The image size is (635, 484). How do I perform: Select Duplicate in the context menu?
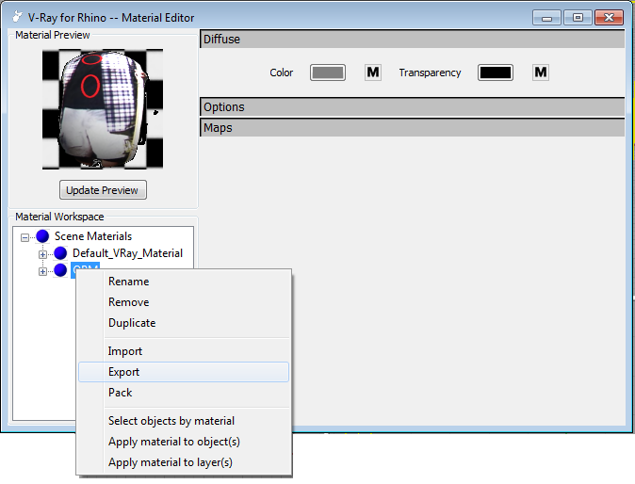(184, 323)
